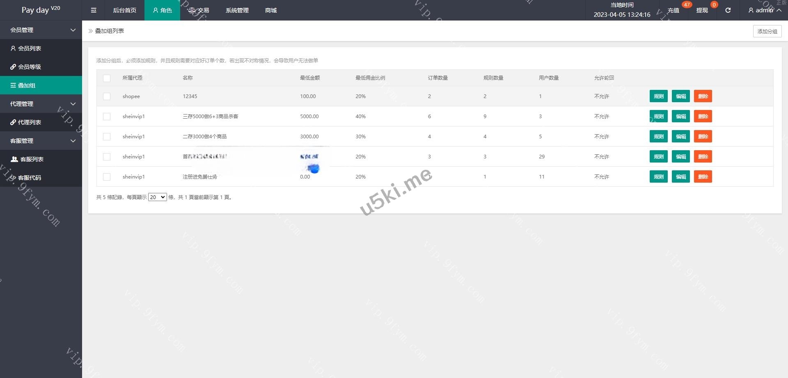Switch to the 商城 top menu
The height and width of the screenshot is (378, 788).
tap(271, 10)
